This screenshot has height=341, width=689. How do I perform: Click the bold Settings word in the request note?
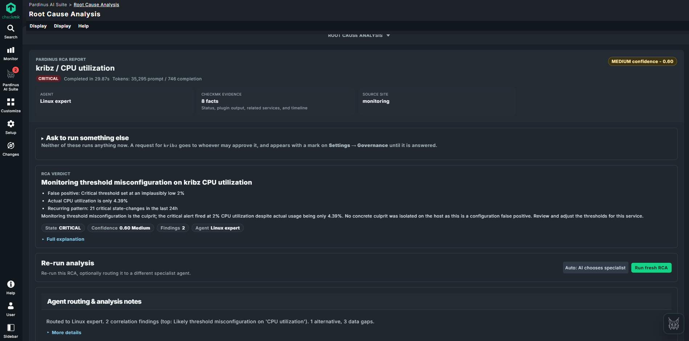tap(340, 146)
